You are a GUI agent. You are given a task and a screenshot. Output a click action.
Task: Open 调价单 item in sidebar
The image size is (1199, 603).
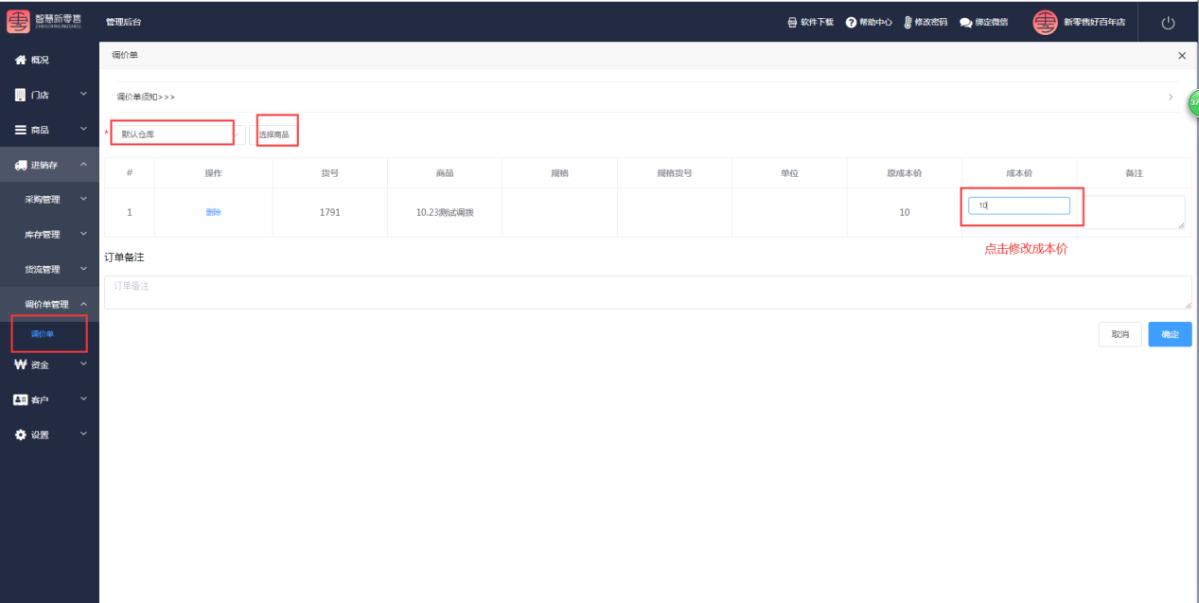click(43, 334)
